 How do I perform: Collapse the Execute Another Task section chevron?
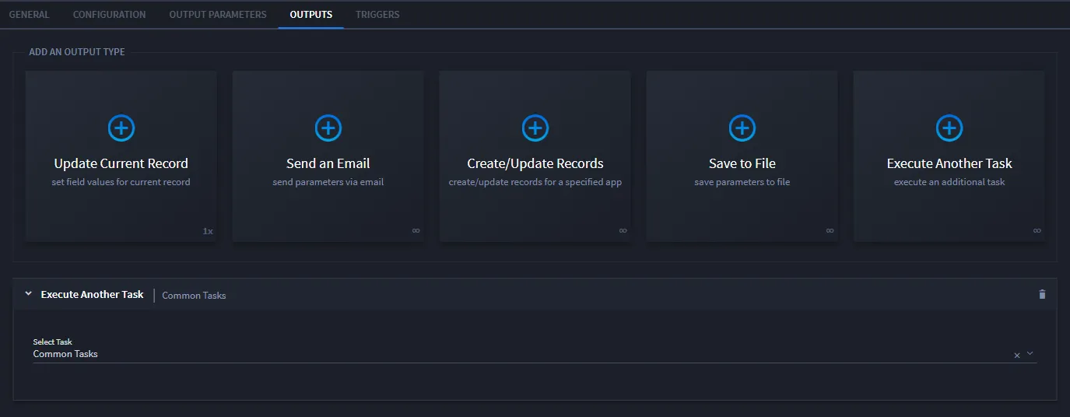29,294
